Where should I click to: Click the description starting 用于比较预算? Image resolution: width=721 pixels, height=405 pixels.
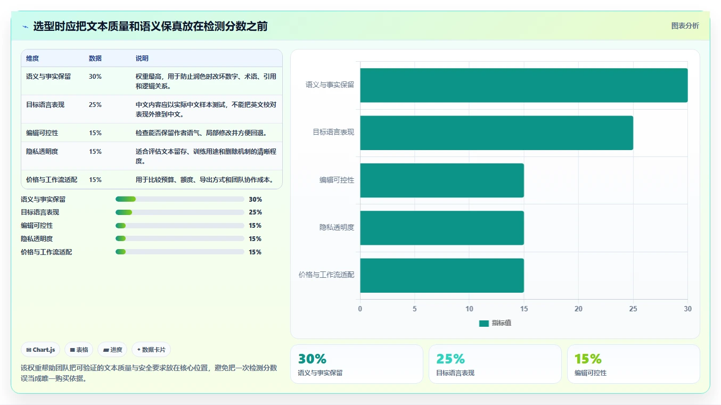tap(205, 180)
